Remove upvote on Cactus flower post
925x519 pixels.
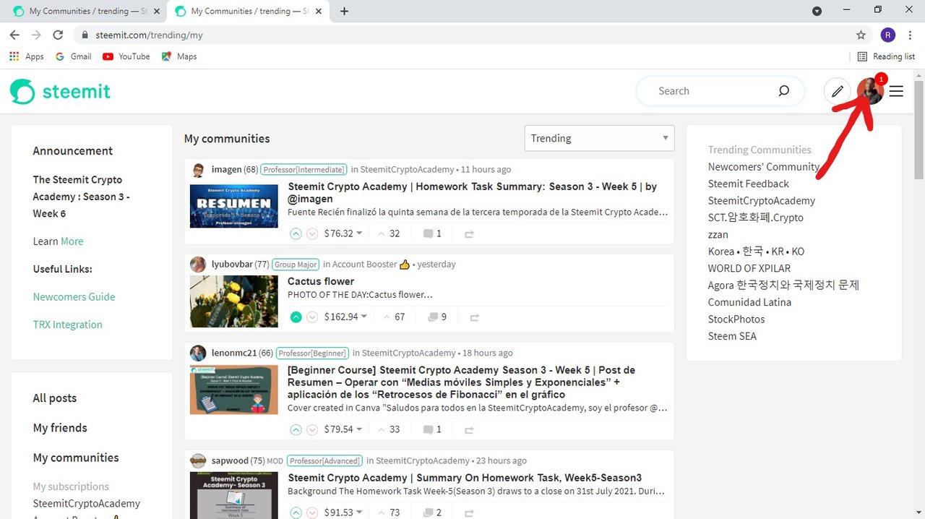[x=296, y=317]
